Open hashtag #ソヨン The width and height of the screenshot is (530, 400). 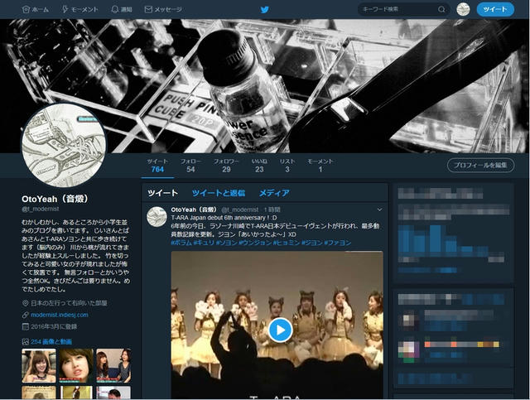(226, 243)
